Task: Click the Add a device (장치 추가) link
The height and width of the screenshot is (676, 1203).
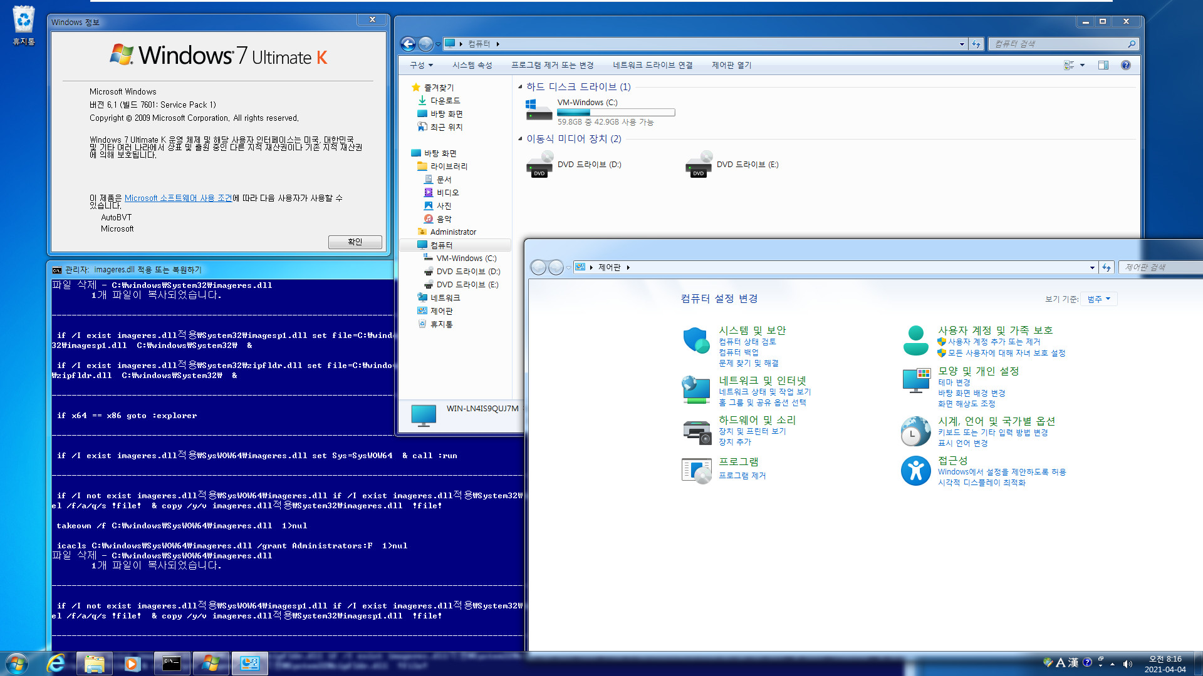Action: [734, 442]
